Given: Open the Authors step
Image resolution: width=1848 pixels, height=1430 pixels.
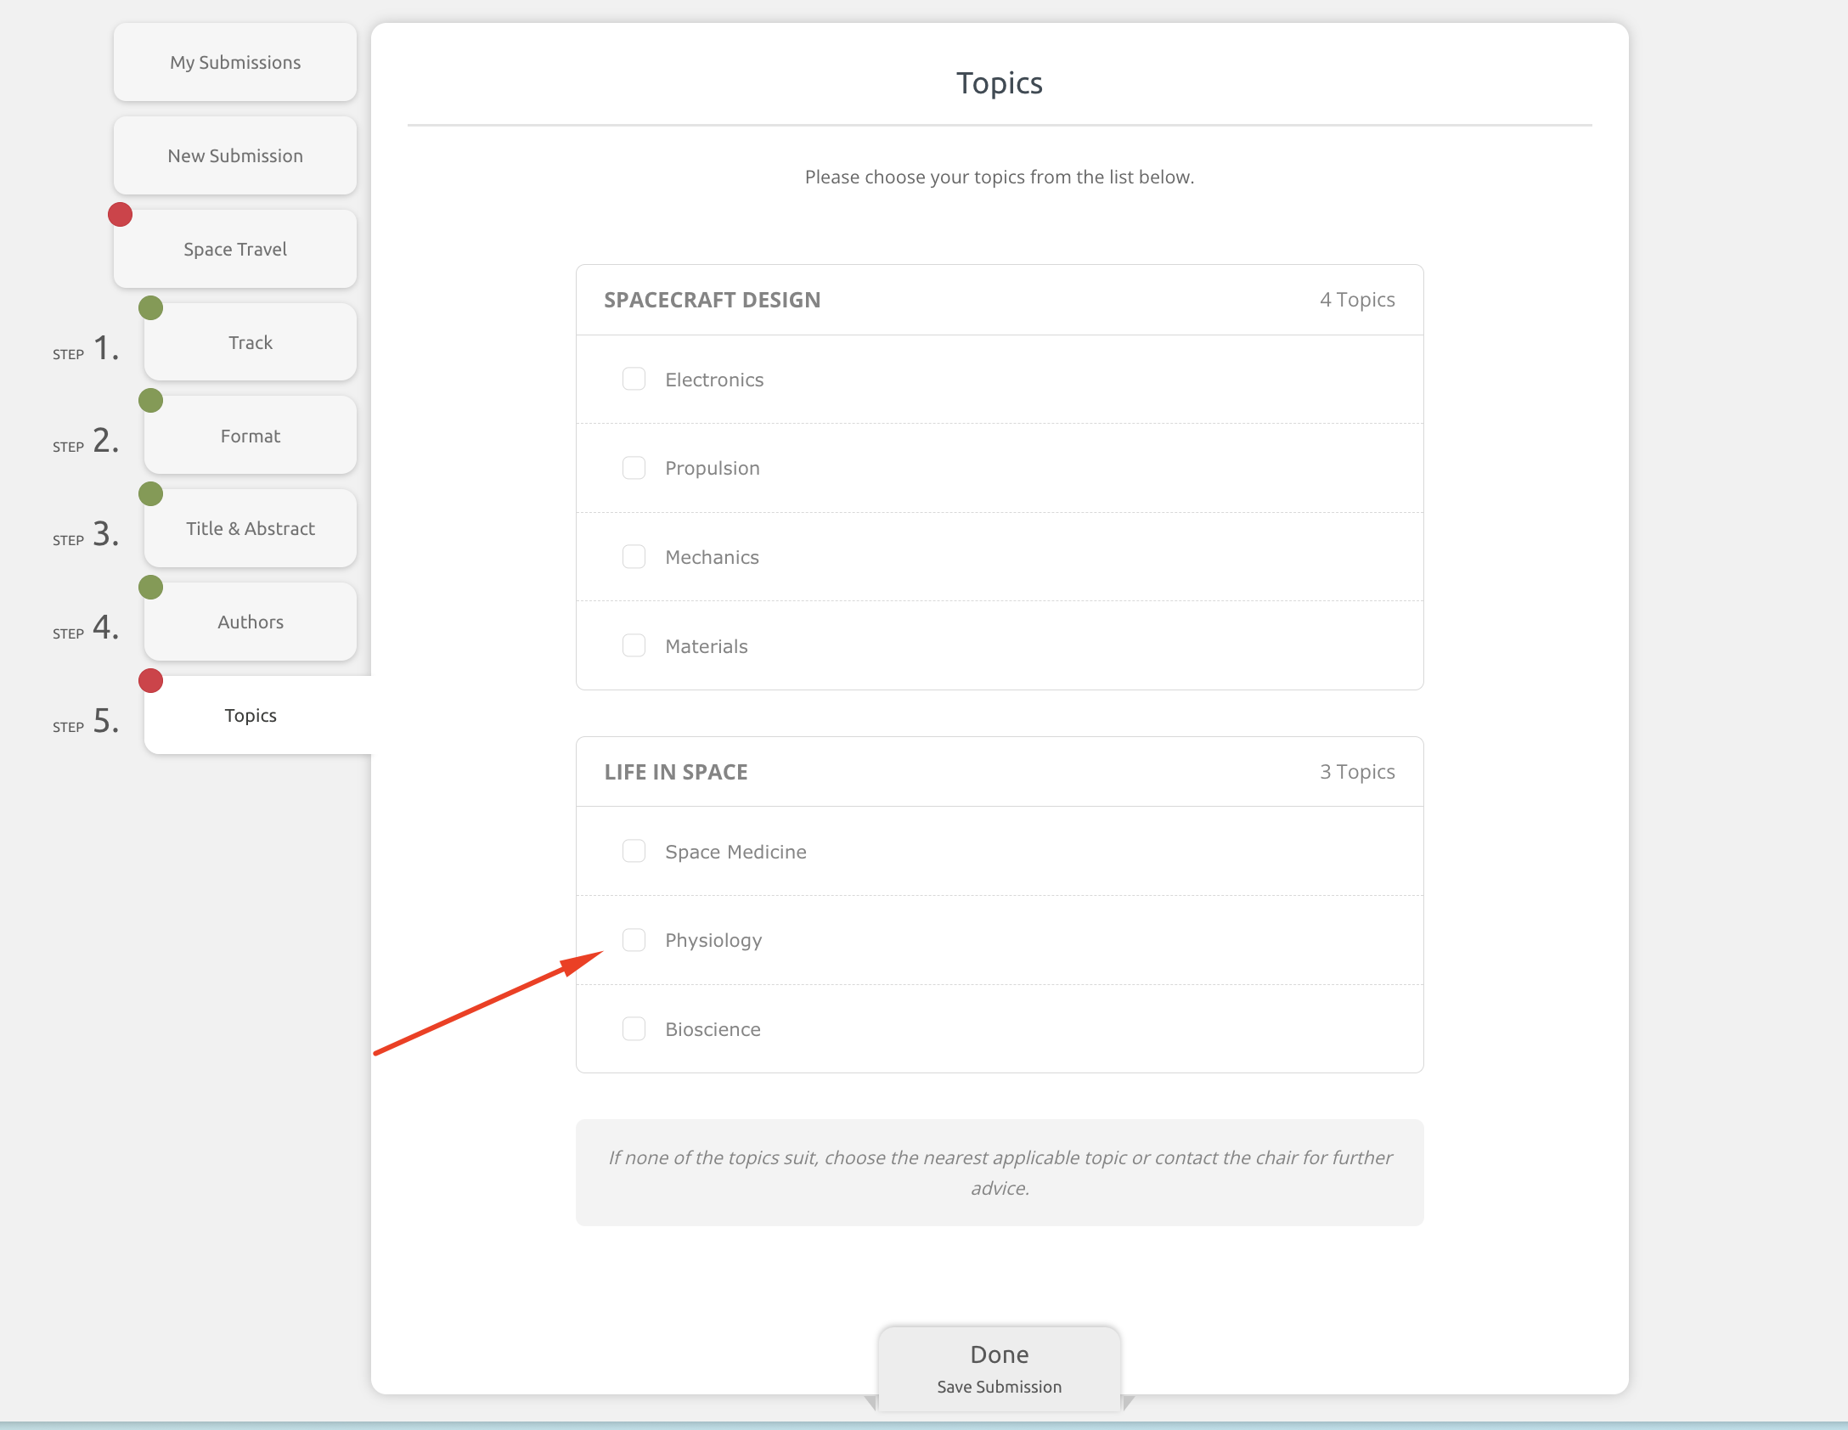Looking at the screenshot, I should [x=251, y=622].
